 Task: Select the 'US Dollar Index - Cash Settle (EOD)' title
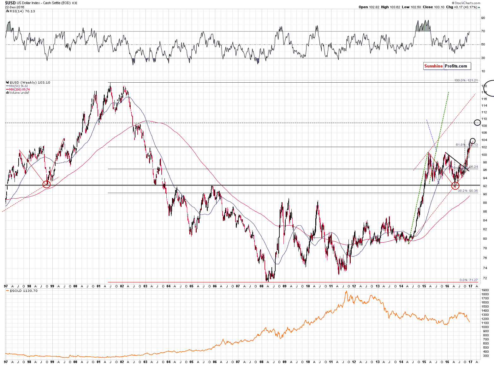click(44, 3)
